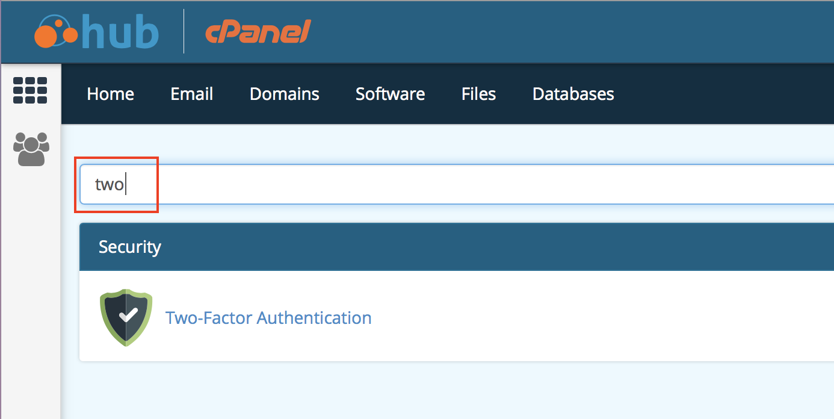Open the User Manager people icon
The height and width of the screenshot is (419, 834).
tap(31, 149)
